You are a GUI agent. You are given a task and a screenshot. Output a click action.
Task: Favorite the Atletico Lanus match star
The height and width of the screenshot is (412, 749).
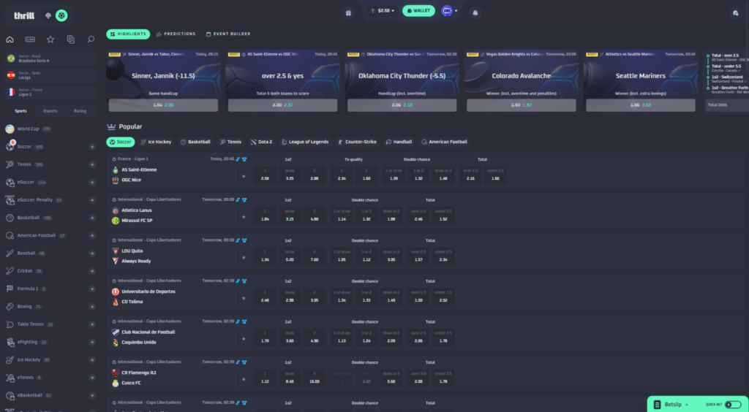pos(244,217)
